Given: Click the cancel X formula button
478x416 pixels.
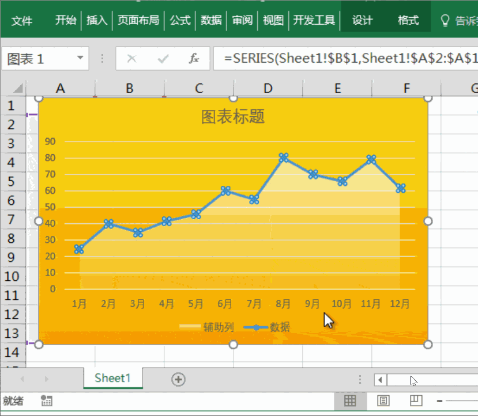Looking at the screenshot, I should pos(131,58).
